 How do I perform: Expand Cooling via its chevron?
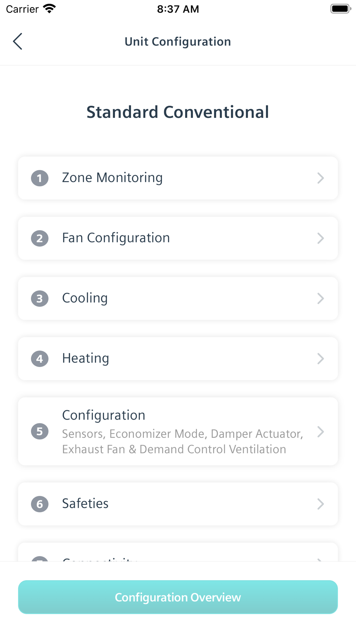320,298
